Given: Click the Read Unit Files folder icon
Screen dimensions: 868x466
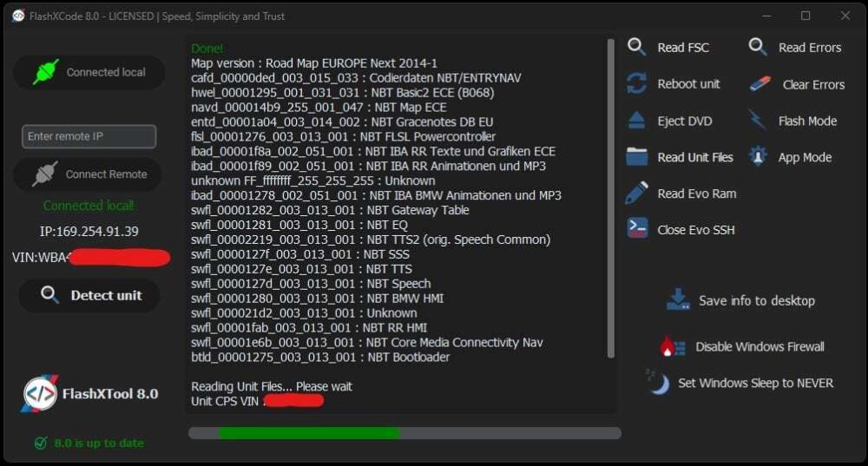Looking at the screenshot, I should 636,156.
